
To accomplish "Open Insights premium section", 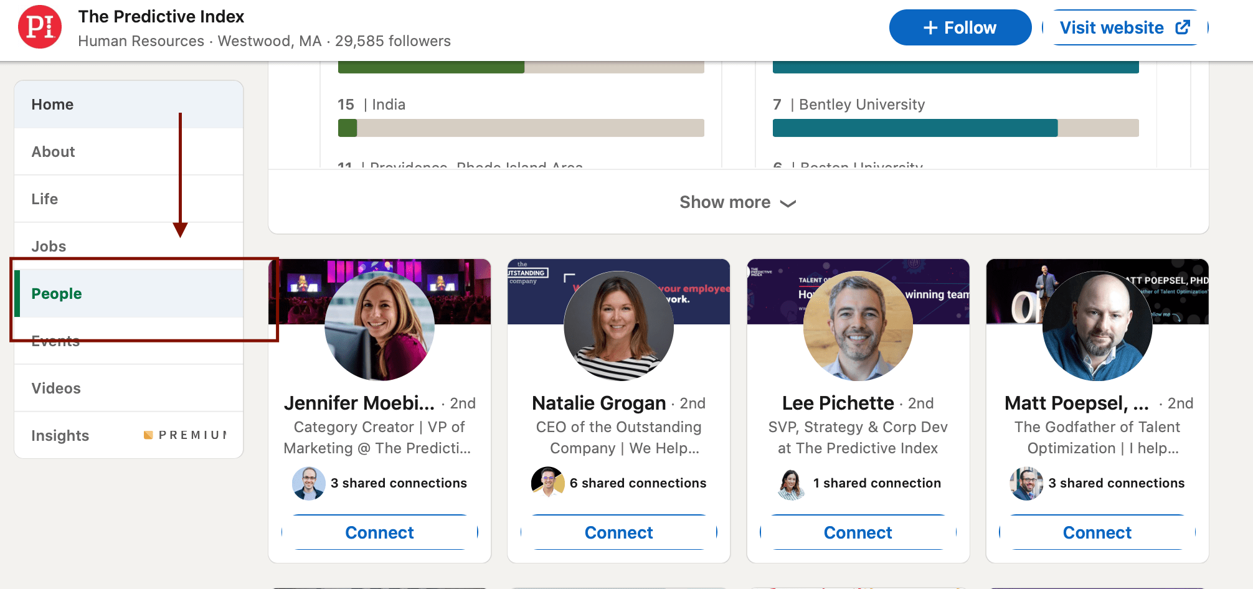I will pos(129,435).
